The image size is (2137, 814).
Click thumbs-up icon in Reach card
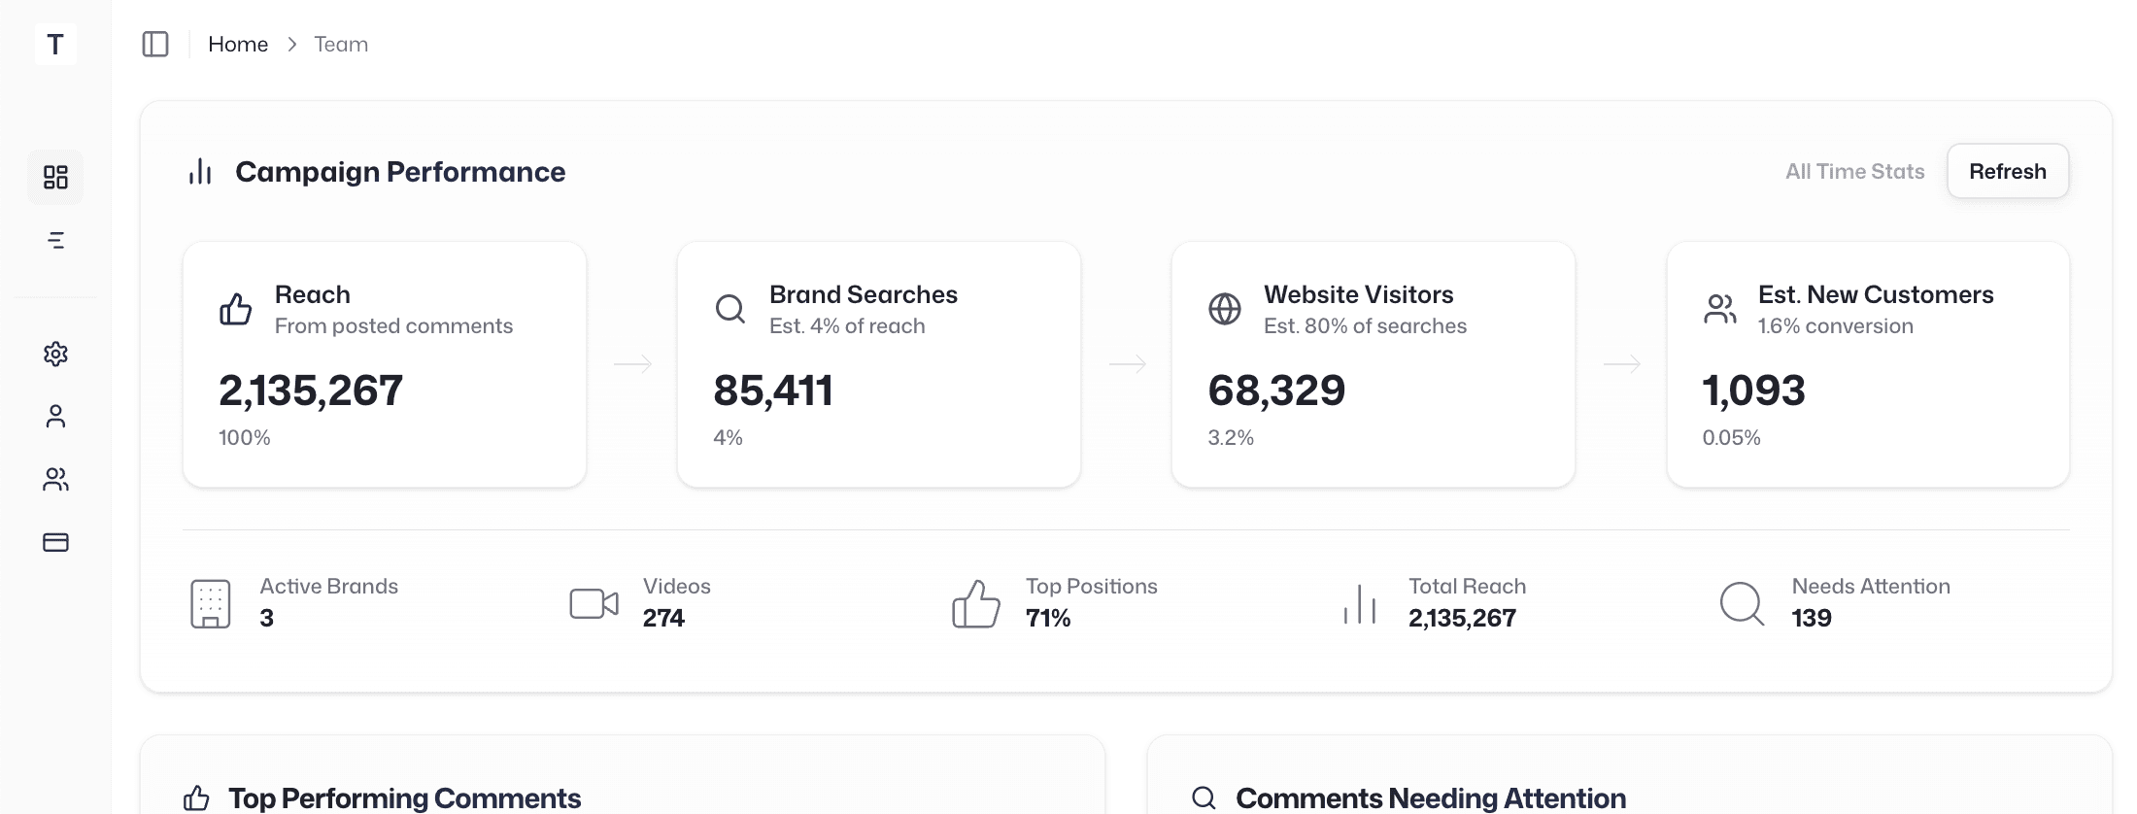click(235, 309)
